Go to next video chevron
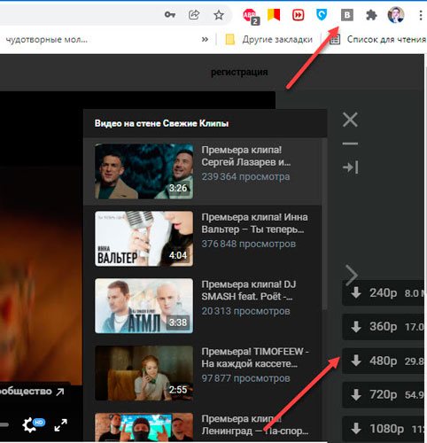This screenshot has height=443, width=427. [x=352, y=276]
